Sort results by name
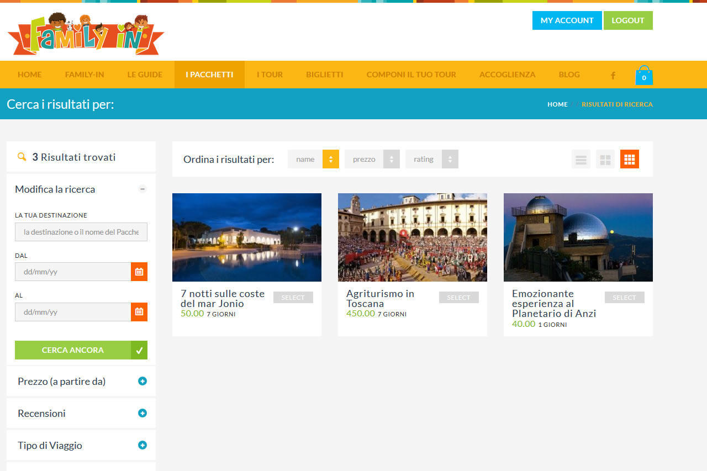The width and height of the screenshot is (707, 471). tap(313, 159)
